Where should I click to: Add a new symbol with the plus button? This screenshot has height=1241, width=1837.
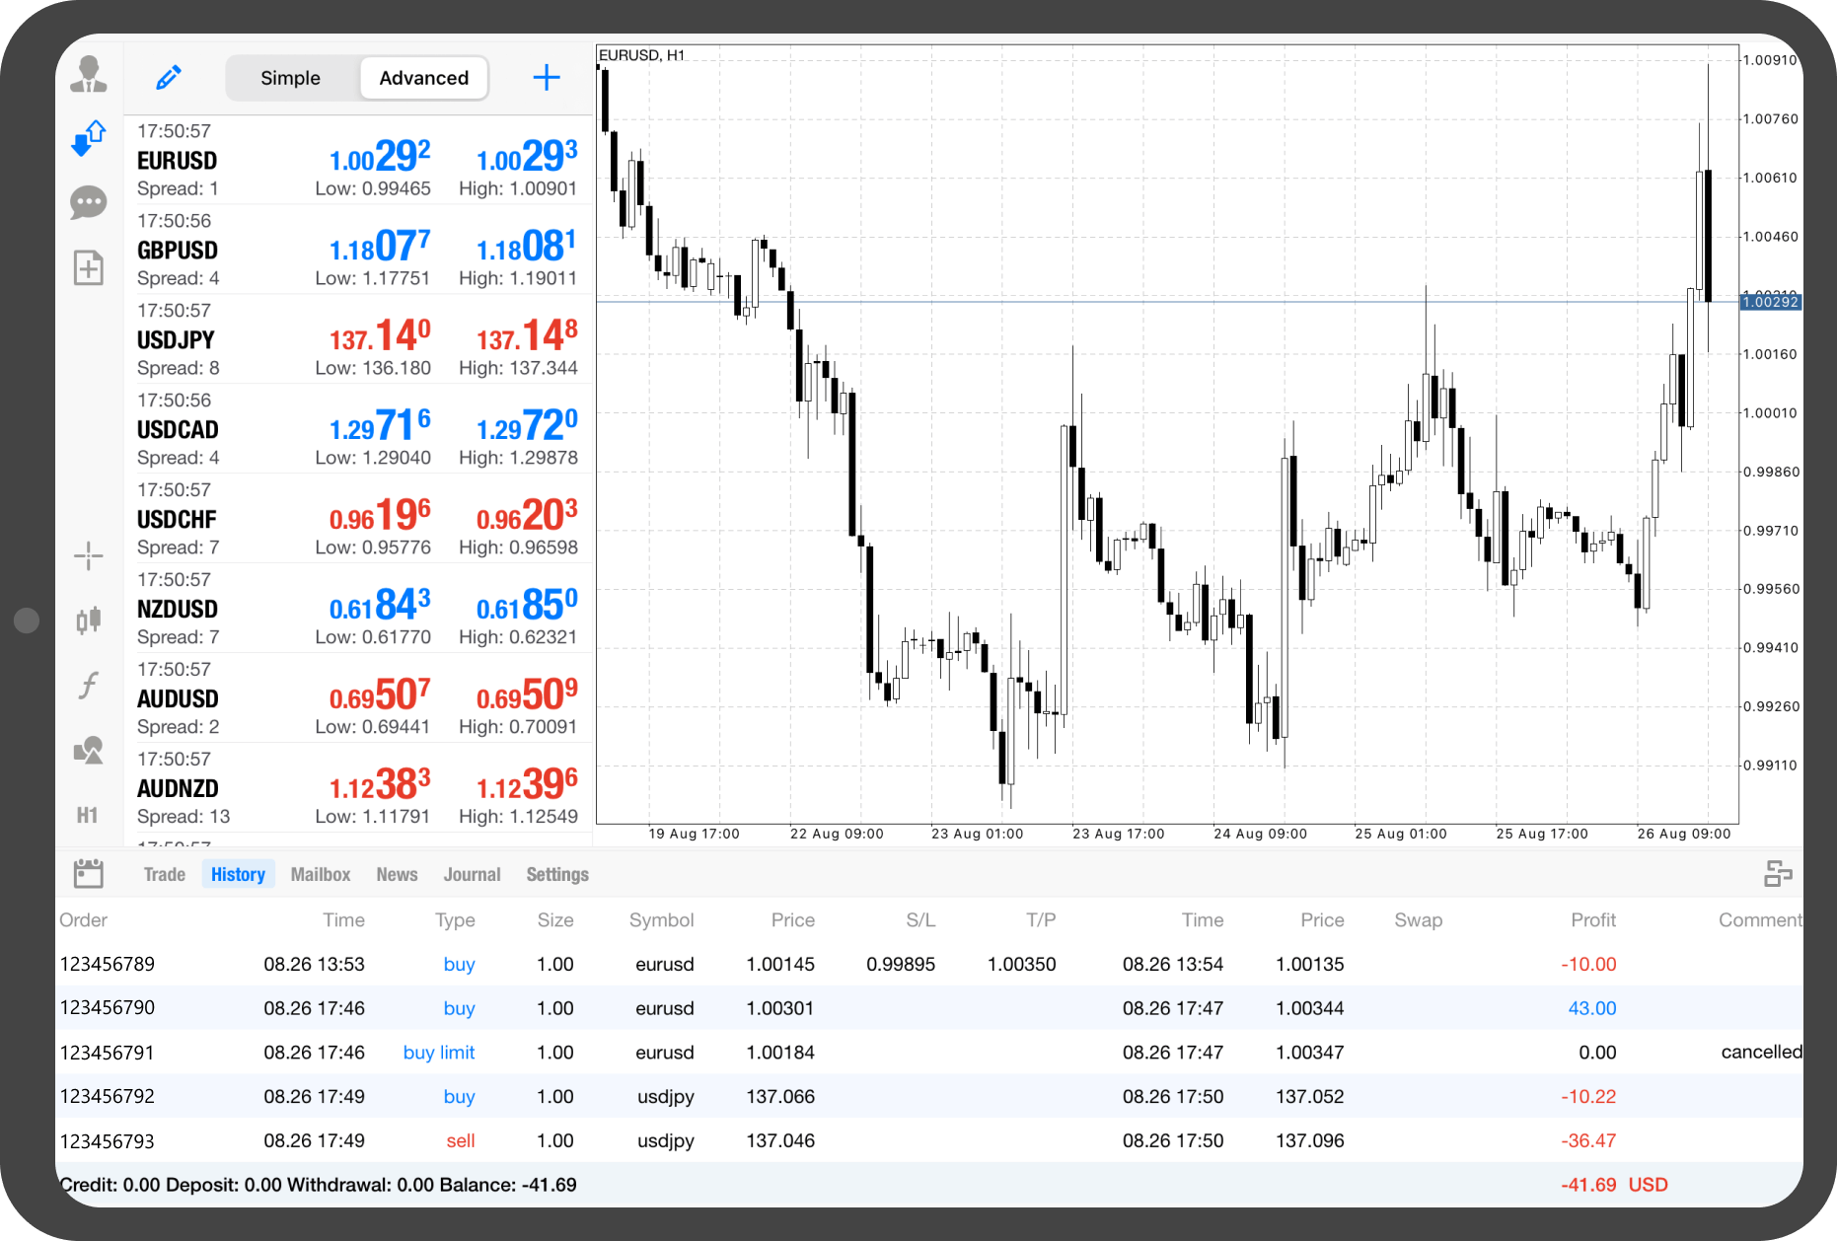coord(546,77)
